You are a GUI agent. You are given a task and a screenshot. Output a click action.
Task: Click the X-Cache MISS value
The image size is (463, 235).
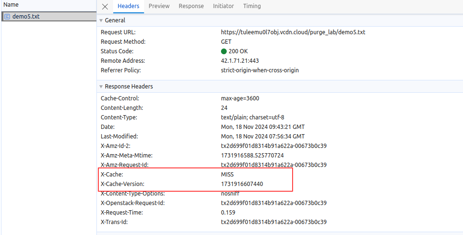228,175
